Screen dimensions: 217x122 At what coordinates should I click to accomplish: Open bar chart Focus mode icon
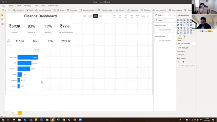coord(38,50)
